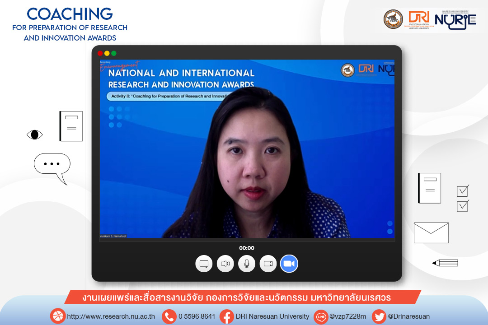Click the orange Thai text banner
The image size is (488, 325).
243,297
